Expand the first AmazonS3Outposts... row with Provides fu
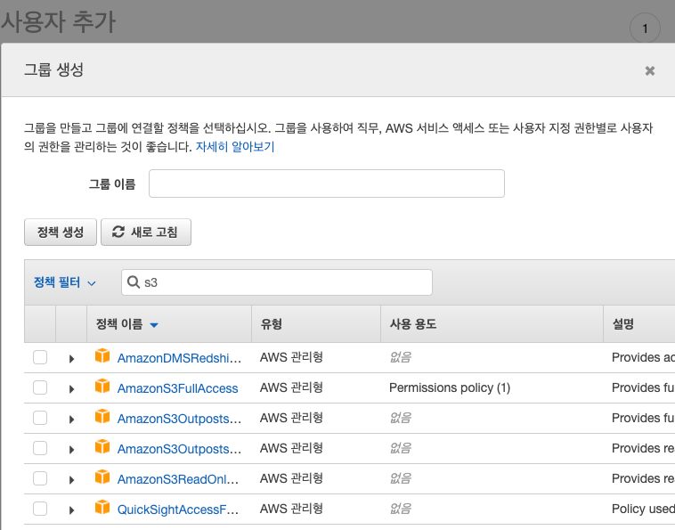 pos(71,419)
